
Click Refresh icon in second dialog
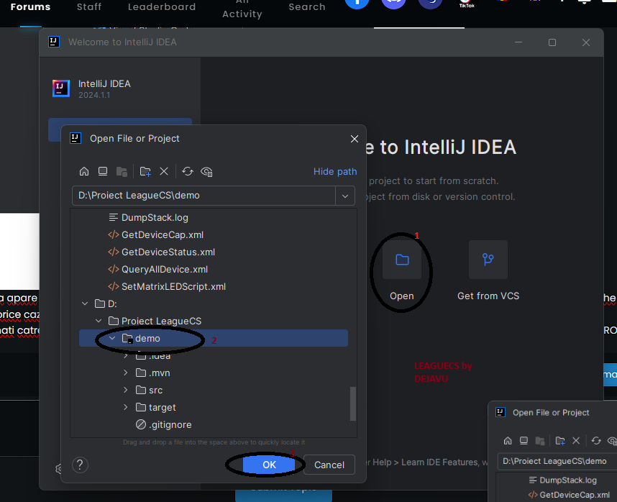click(x=596, y=441)
